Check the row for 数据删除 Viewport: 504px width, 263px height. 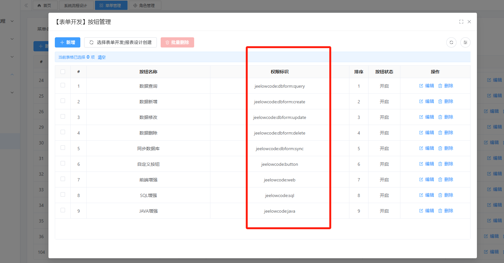pos(63,132)
